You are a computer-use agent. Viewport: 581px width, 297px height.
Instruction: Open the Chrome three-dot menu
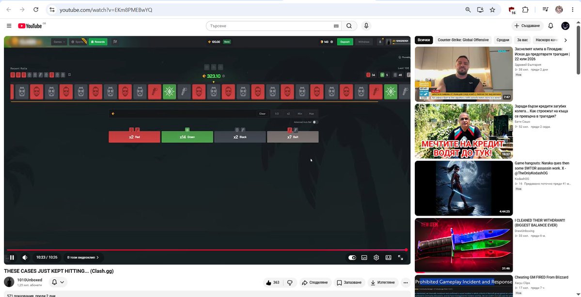pyautogui.click(x=573, y=10)
